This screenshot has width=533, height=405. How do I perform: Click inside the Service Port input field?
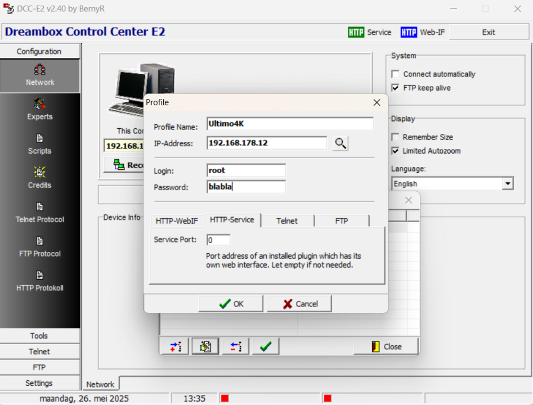point(218,240)
